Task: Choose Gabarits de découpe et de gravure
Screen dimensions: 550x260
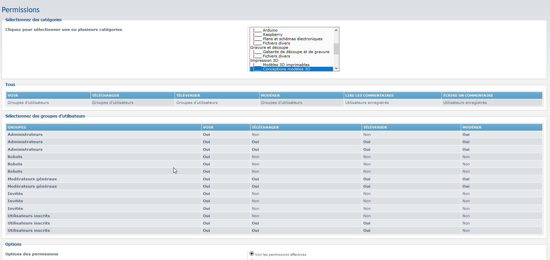Action: tap(291, 52)
